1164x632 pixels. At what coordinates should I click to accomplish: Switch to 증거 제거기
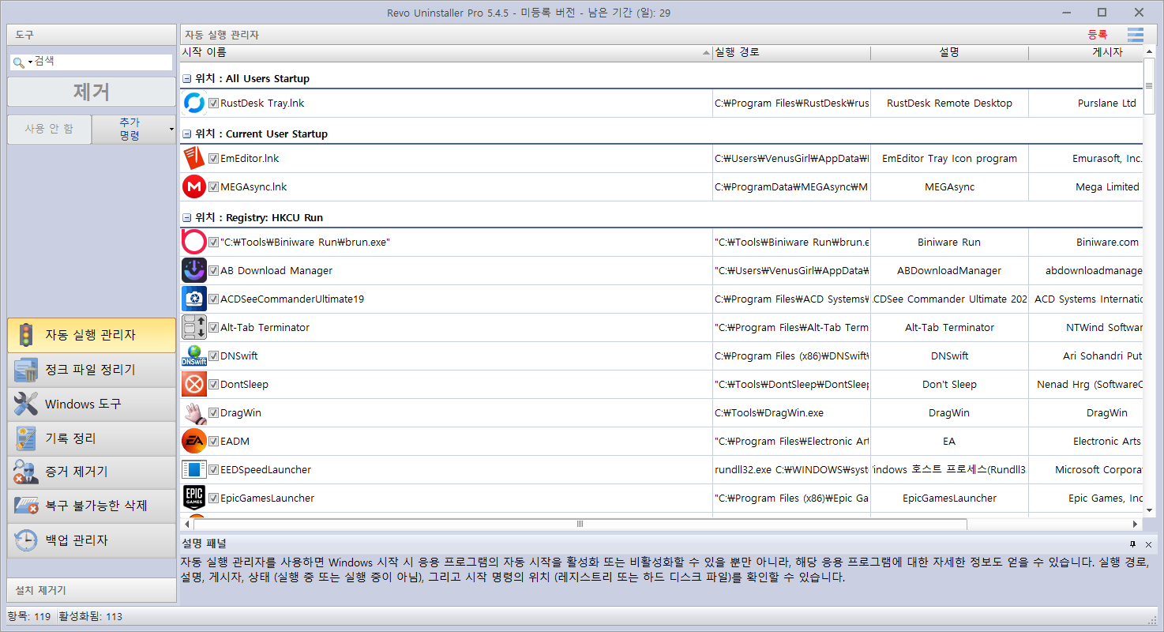coord(92,472)
